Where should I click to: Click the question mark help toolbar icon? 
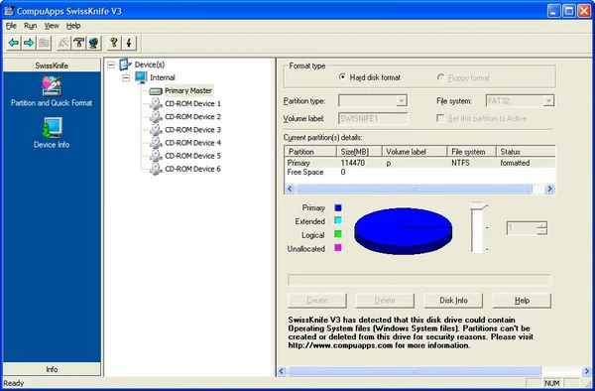click(x=113, y=43)
